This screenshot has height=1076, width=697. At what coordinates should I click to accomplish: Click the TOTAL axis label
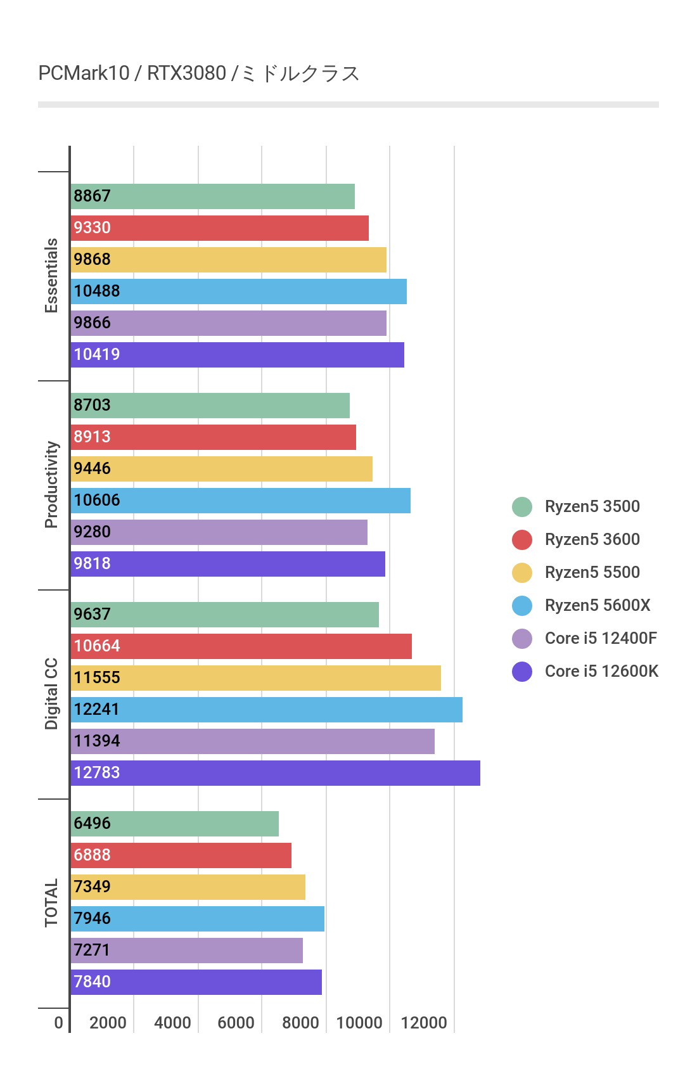point(51,903)
